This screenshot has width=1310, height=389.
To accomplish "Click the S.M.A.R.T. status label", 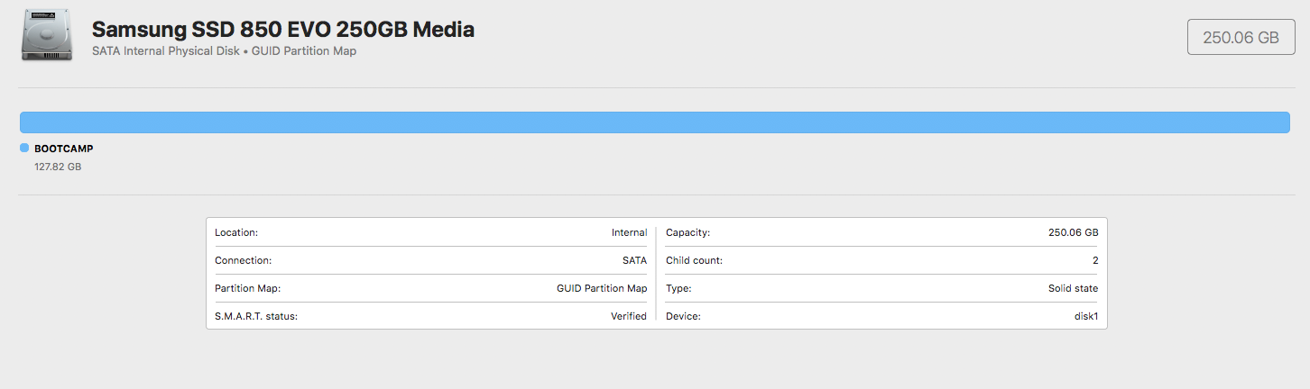I will click(x=256, y=316).
